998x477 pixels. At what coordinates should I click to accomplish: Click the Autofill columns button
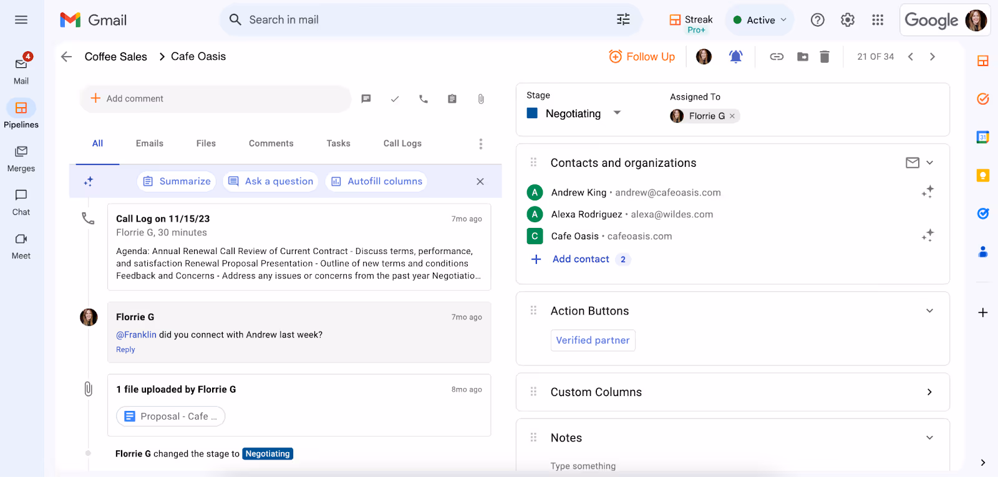tap(376, 181)
